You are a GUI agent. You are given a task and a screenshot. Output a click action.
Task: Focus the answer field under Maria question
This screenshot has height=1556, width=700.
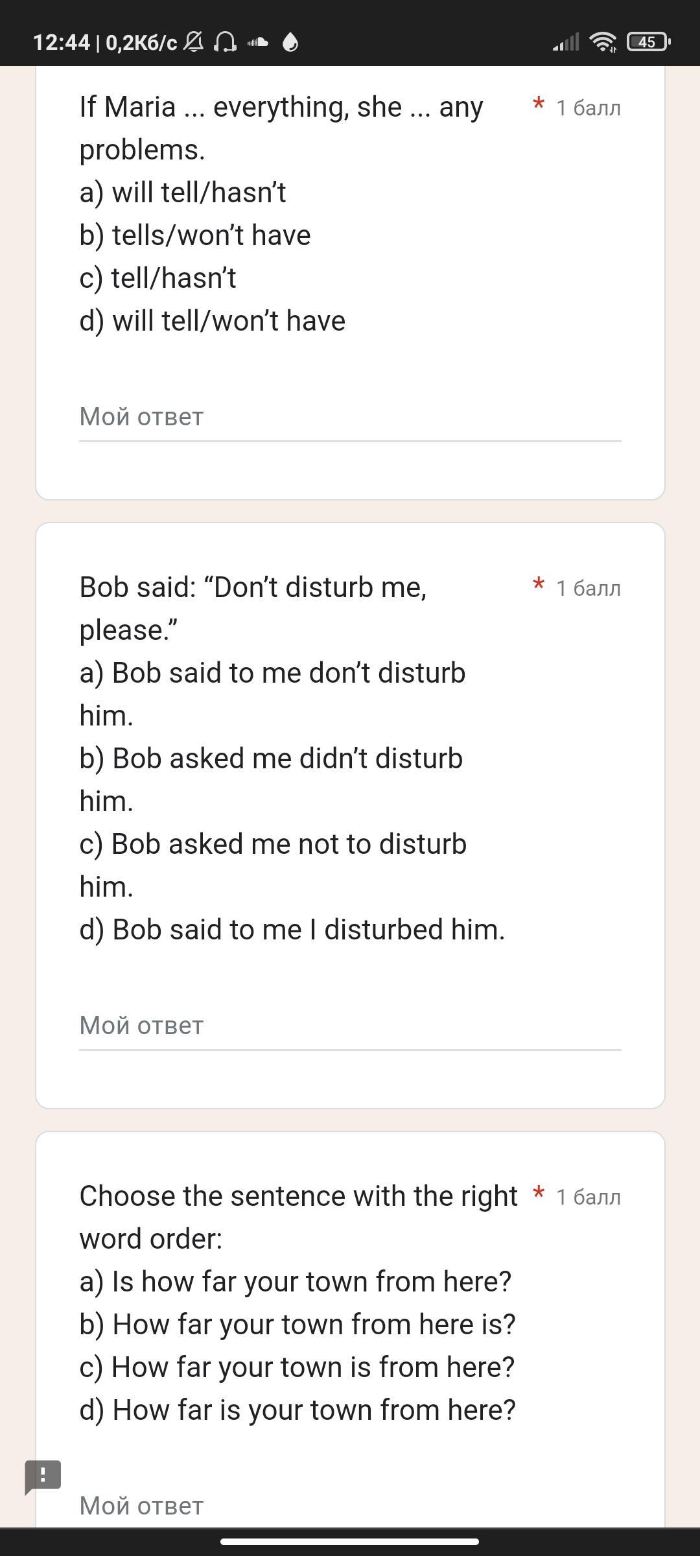pos(350,417)
